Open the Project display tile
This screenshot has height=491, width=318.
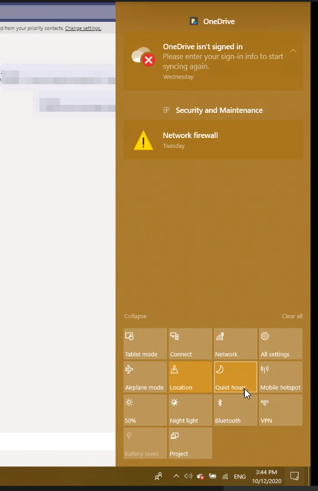tap(190, 443)
